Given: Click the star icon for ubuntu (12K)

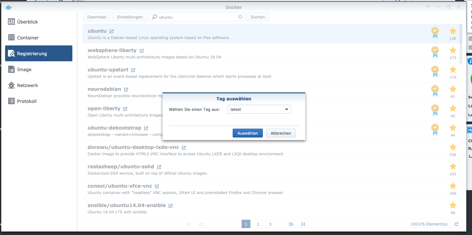Looking at the screenshot, I should [453, 31].
